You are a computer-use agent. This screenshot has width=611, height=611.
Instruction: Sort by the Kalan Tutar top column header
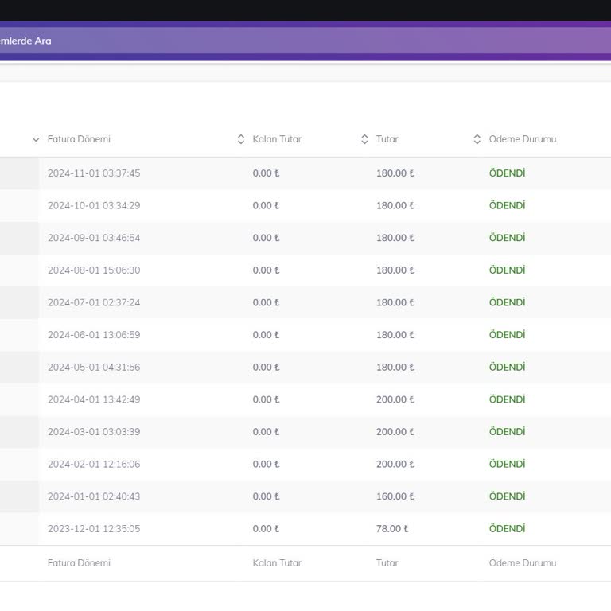click(277, 139)
